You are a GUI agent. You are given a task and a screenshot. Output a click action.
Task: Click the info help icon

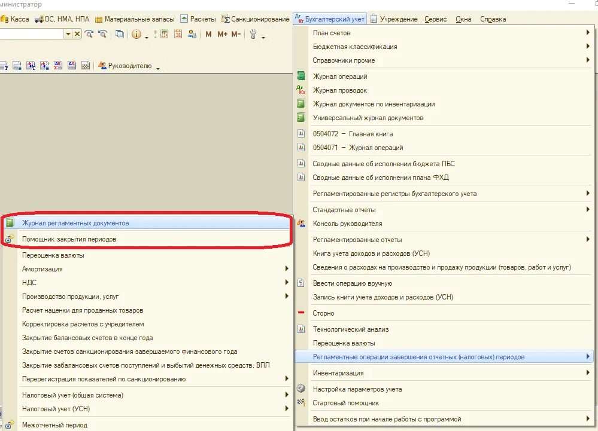(136, 34)
